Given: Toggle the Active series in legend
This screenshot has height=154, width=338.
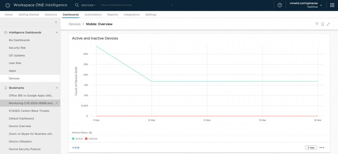Looking at the screenshot, I should coord(77,139).
